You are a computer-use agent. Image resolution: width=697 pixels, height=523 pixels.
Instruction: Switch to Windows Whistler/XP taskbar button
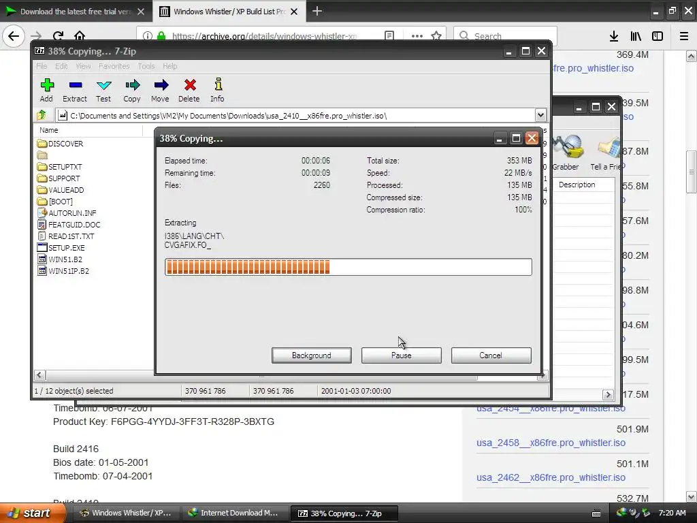(x=125, y=513)
